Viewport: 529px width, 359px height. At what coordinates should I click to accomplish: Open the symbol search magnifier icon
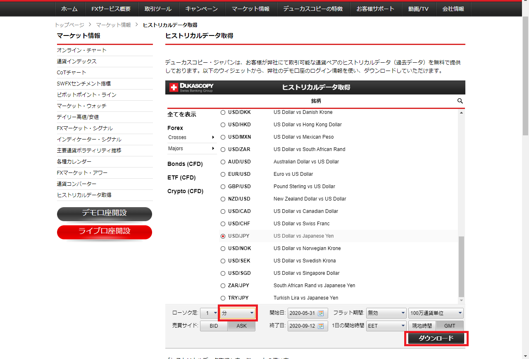(x=460, y=101)
